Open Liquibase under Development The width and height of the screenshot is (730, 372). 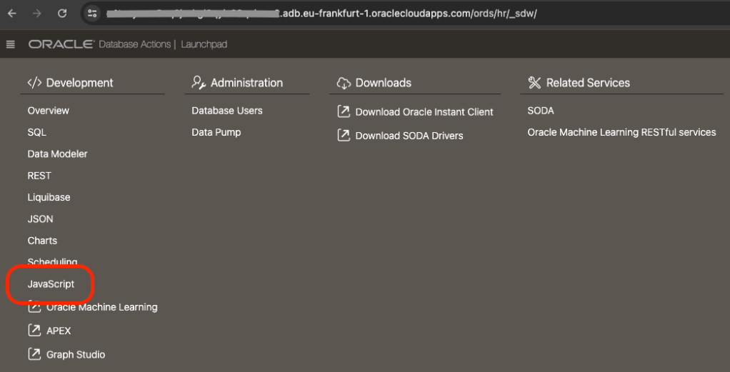coord(49,197)
